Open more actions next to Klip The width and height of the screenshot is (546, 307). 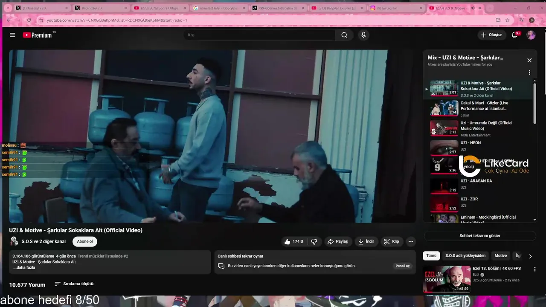click(x=411, y=241)
